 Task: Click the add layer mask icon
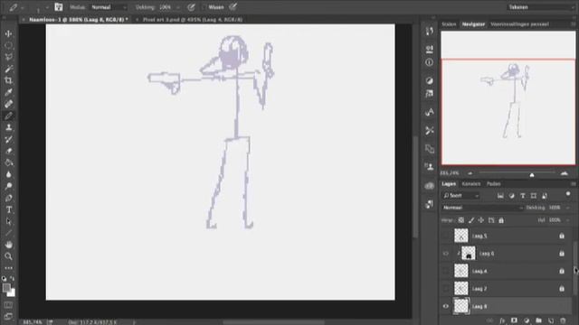coord(515,320)
